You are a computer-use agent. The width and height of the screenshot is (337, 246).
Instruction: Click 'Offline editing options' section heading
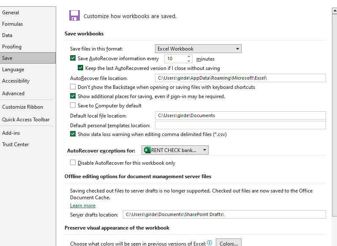tap(138, 176)
